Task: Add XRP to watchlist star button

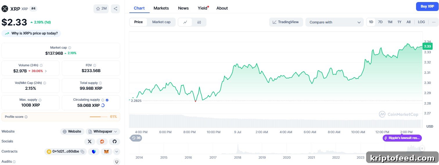Action: pyautogui.click(x=101, y=9)
